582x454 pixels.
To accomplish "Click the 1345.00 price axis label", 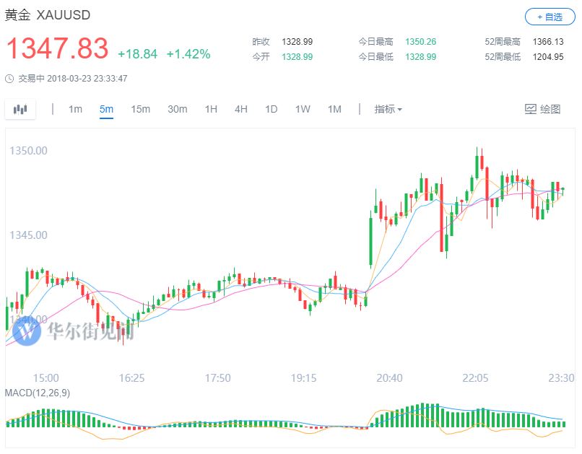I will pos(29,235).
